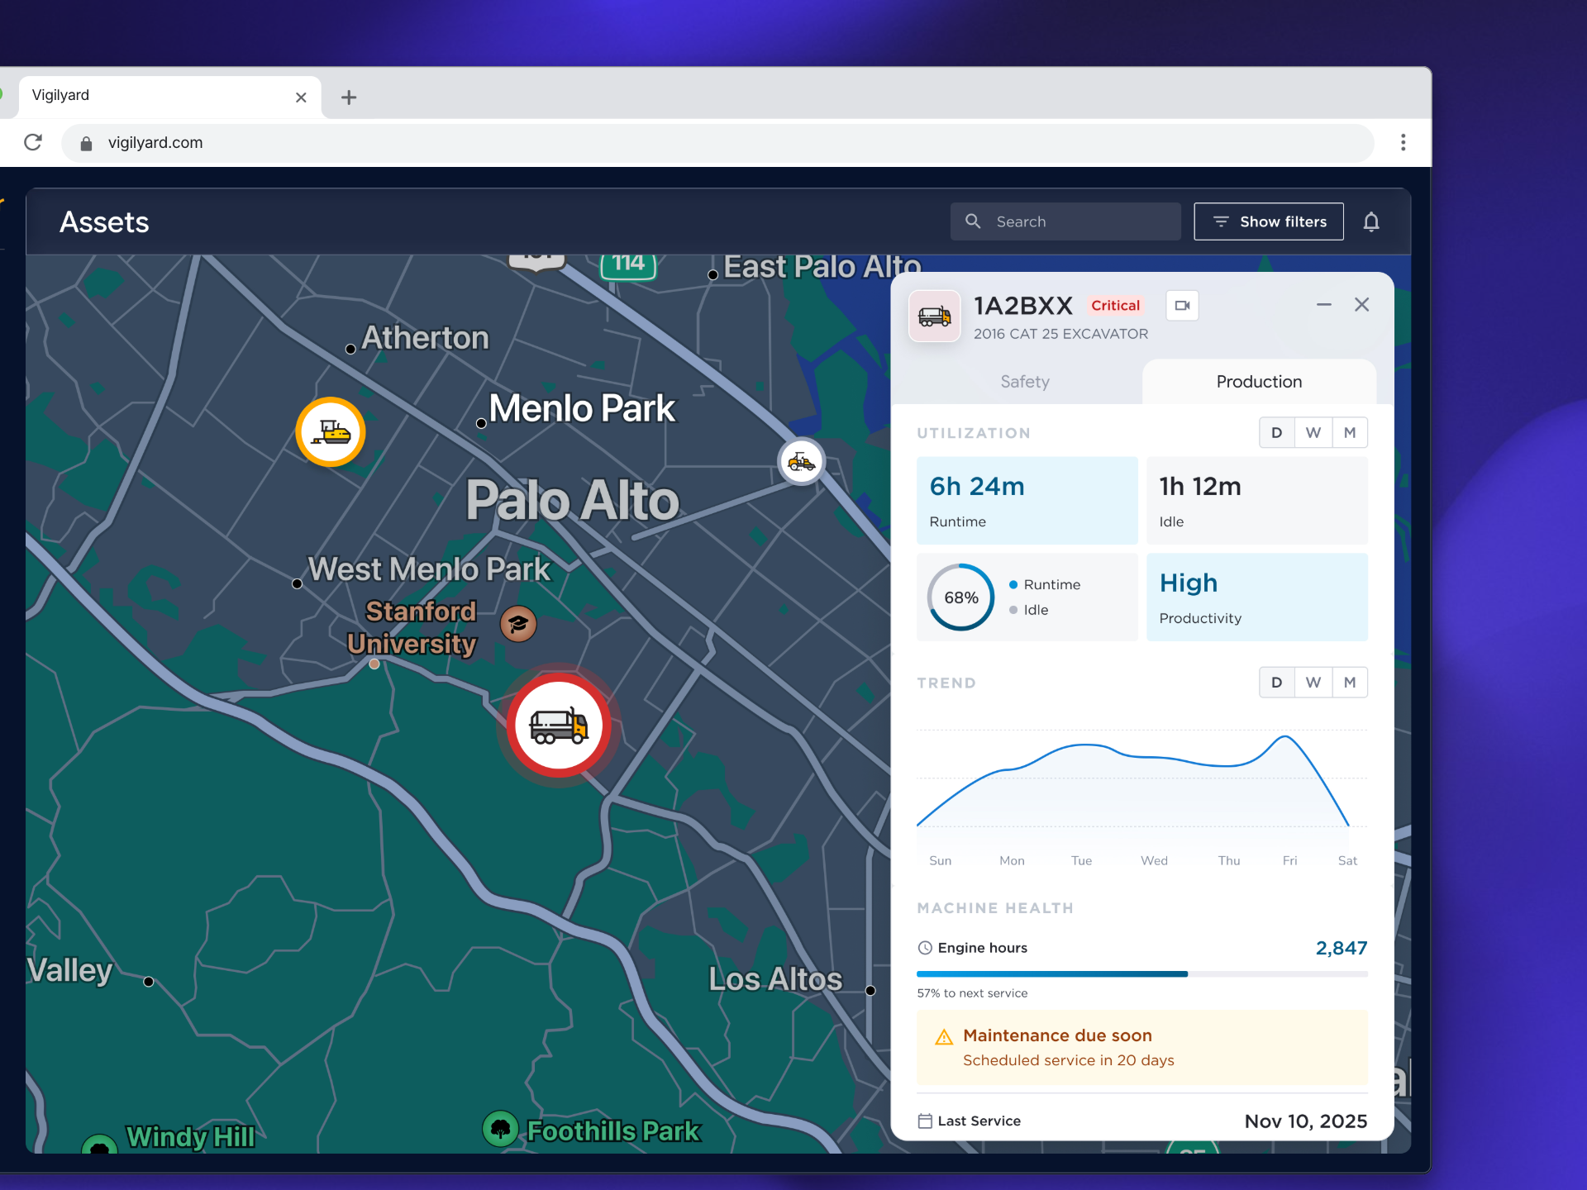This screenshot has width=1587, height=1190.
Task: Click the search magnifier icon
Action: click(x=973, y=221)
